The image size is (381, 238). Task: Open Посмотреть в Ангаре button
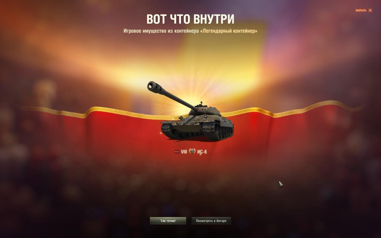(x=211, y=221)
